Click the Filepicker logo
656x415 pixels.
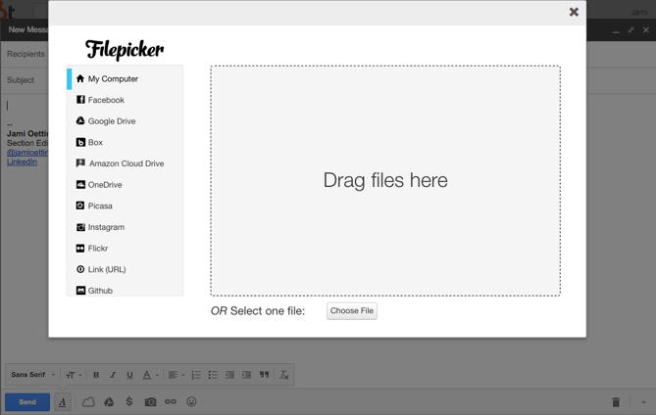pyautogui.click(x=125, y=50)
